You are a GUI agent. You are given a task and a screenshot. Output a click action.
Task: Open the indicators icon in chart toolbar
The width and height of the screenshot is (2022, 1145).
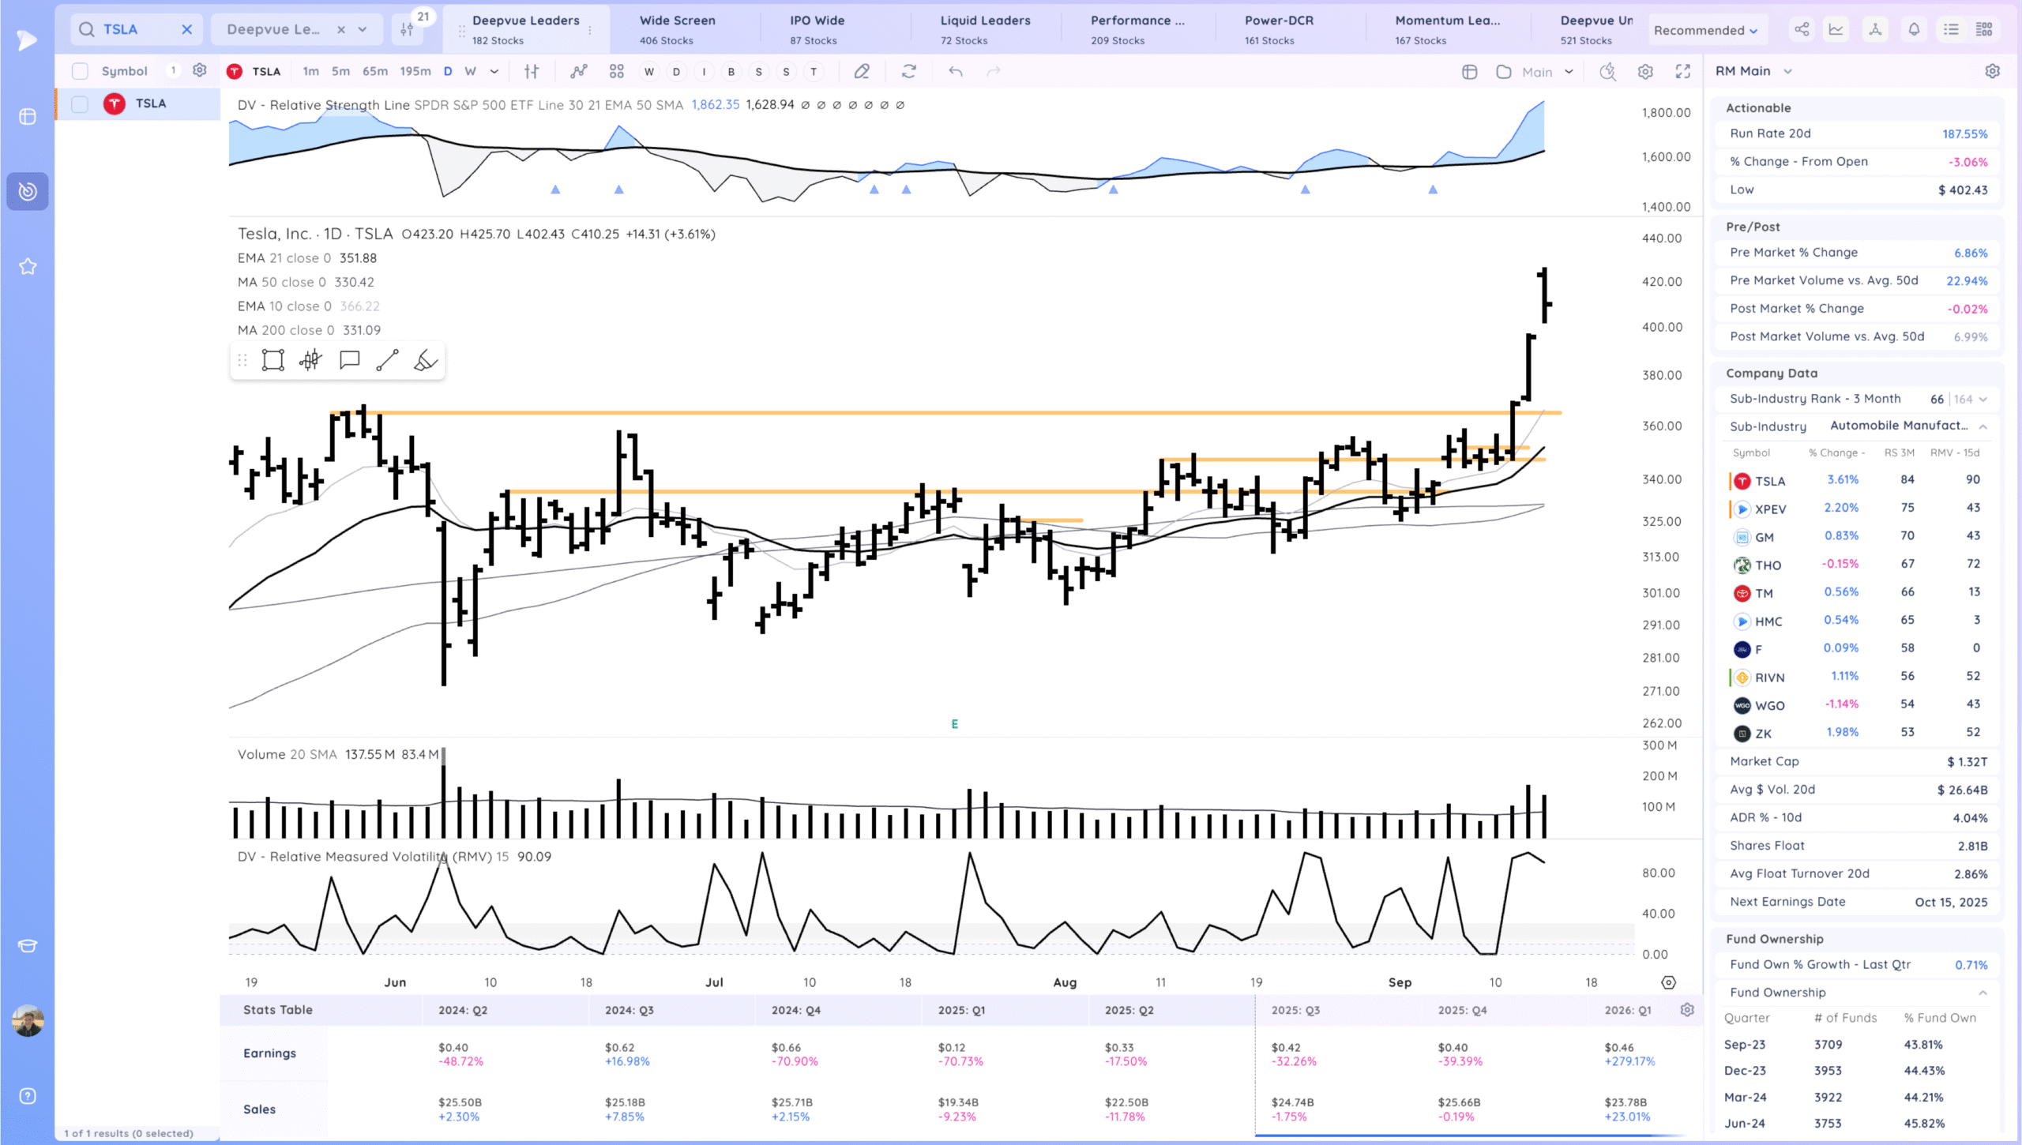point(579,72)
